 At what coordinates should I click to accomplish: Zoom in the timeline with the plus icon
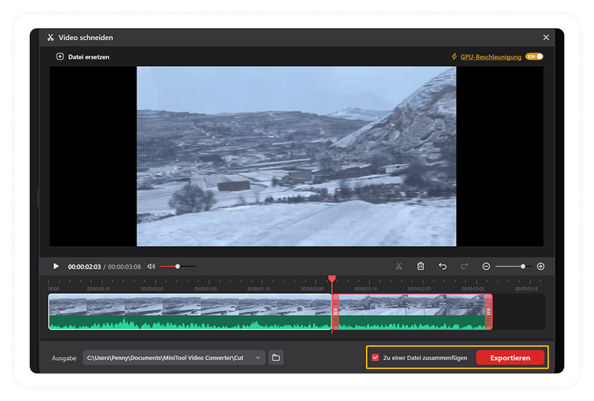(541, 267)
